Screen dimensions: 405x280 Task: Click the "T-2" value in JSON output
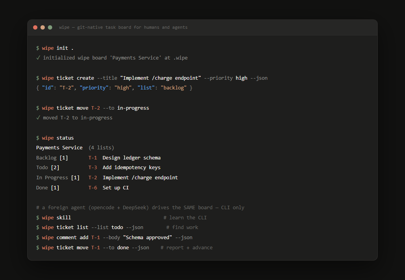pyautogui.click(x=67, y=87)
